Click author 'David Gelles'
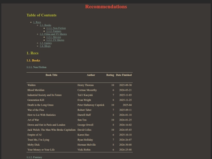 click(x=84, y=130)
